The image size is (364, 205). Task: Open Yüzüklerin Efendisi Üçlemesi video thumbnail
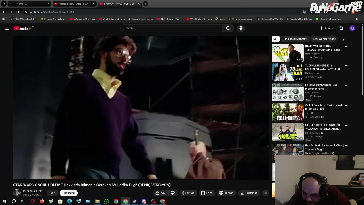288,73
